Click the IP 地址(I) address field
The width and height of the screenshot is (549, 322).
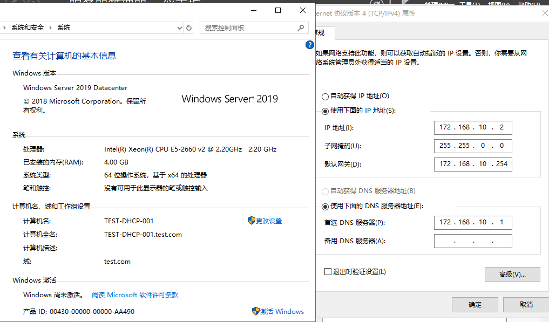[473, 128]
